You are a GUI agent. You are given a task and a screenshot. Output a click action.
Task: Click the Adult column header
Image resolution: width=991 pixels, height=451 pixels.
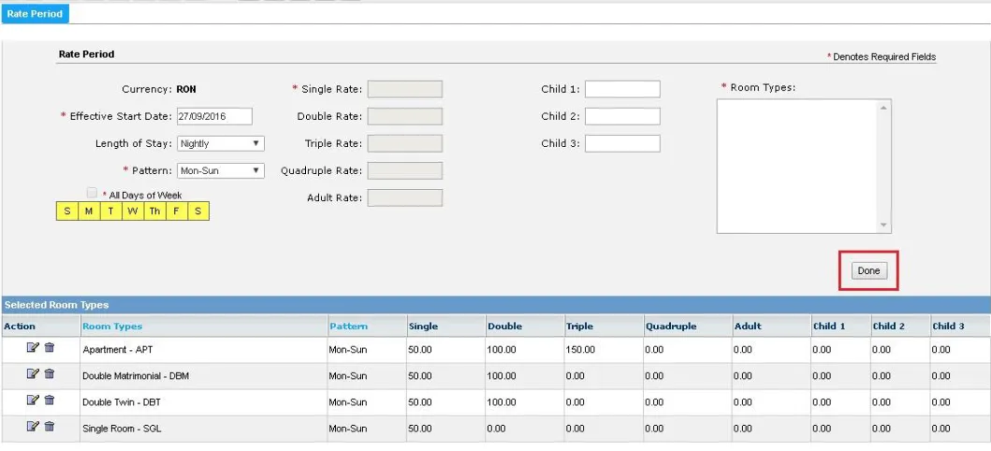point(748,327)
